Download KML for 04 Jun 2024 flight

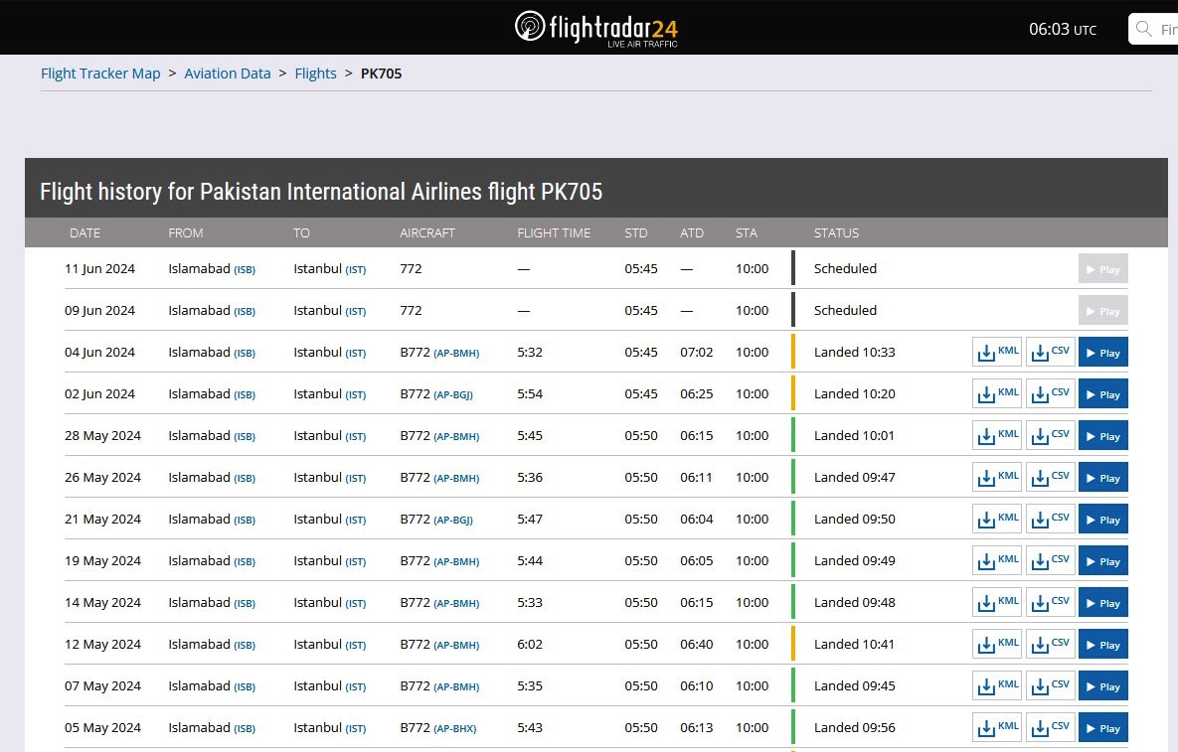click(x=997, y=352)
